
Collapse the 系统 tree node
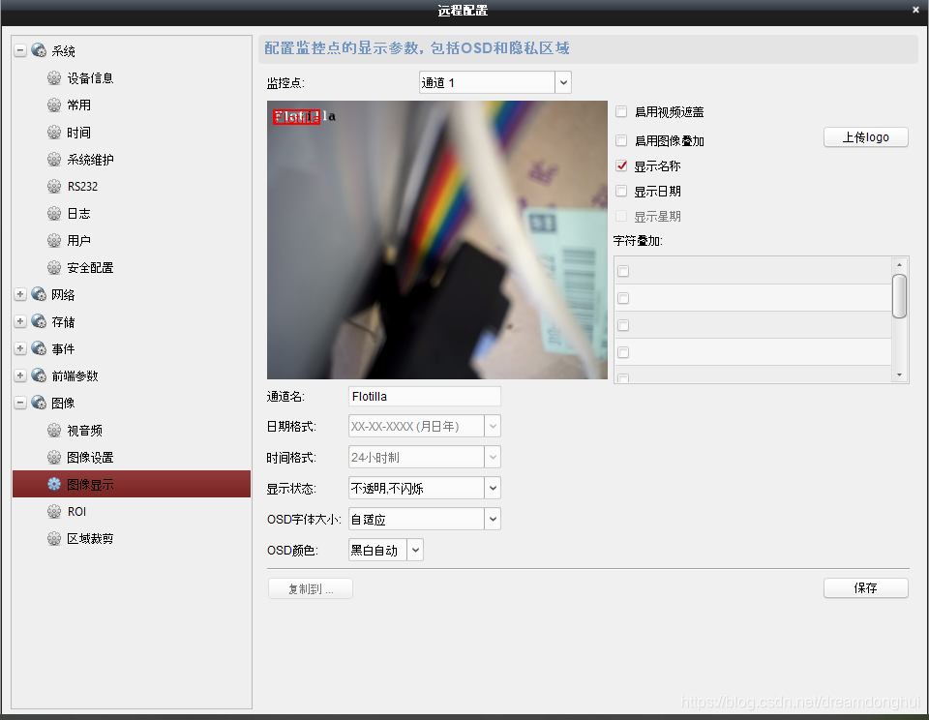click(x=20, y=50)
